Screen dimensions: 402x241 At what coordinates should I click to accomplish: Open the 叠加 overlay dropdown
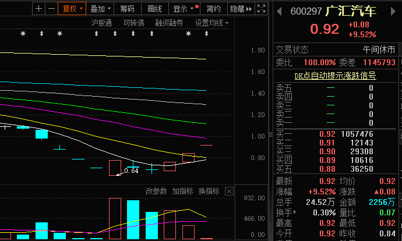point(100,9)
